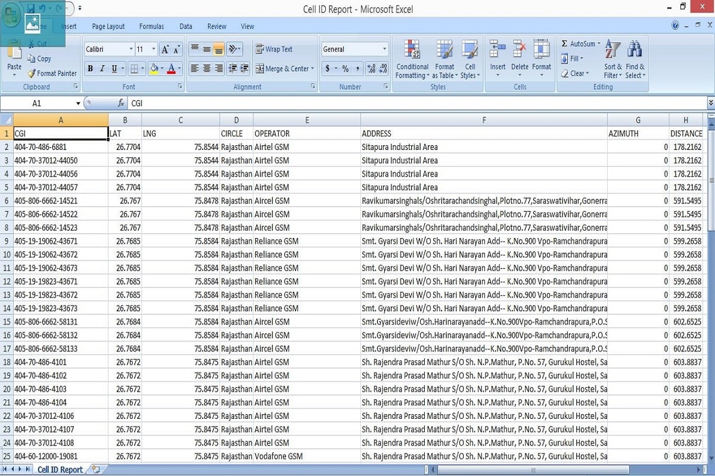Screen dimensions: 715x476
Task: Switch to the View tab
Action: coord(247,26)
